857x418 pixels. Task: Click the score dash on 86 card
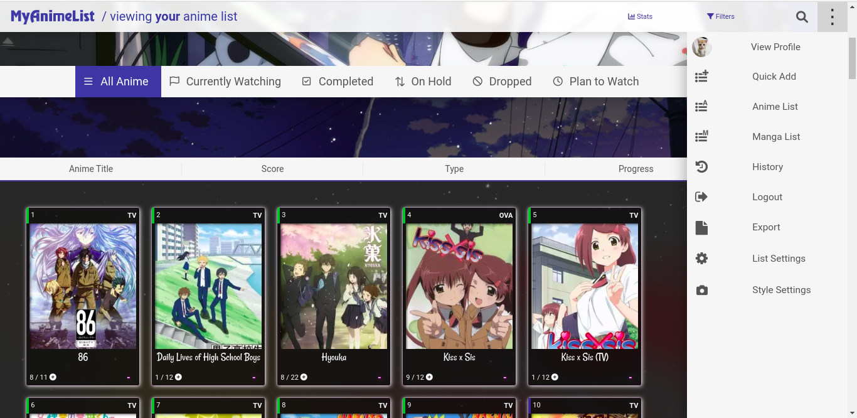pos(129,377)
